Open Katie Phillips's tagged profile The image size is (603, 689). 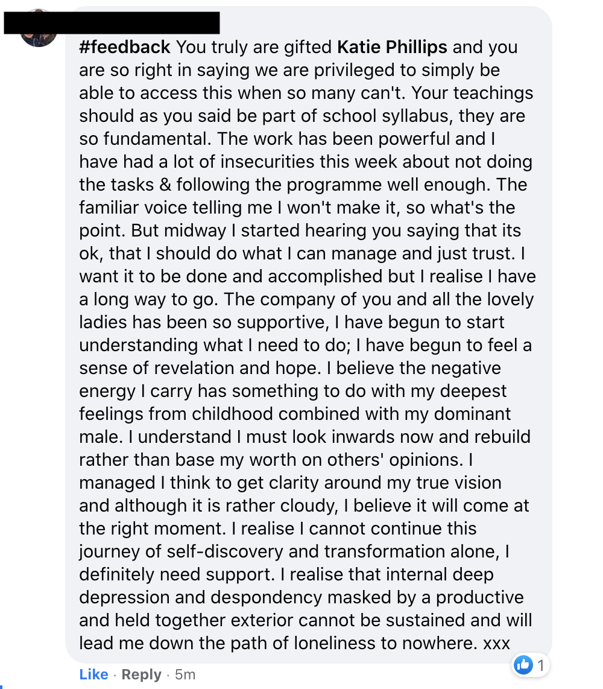coord(392,47)
